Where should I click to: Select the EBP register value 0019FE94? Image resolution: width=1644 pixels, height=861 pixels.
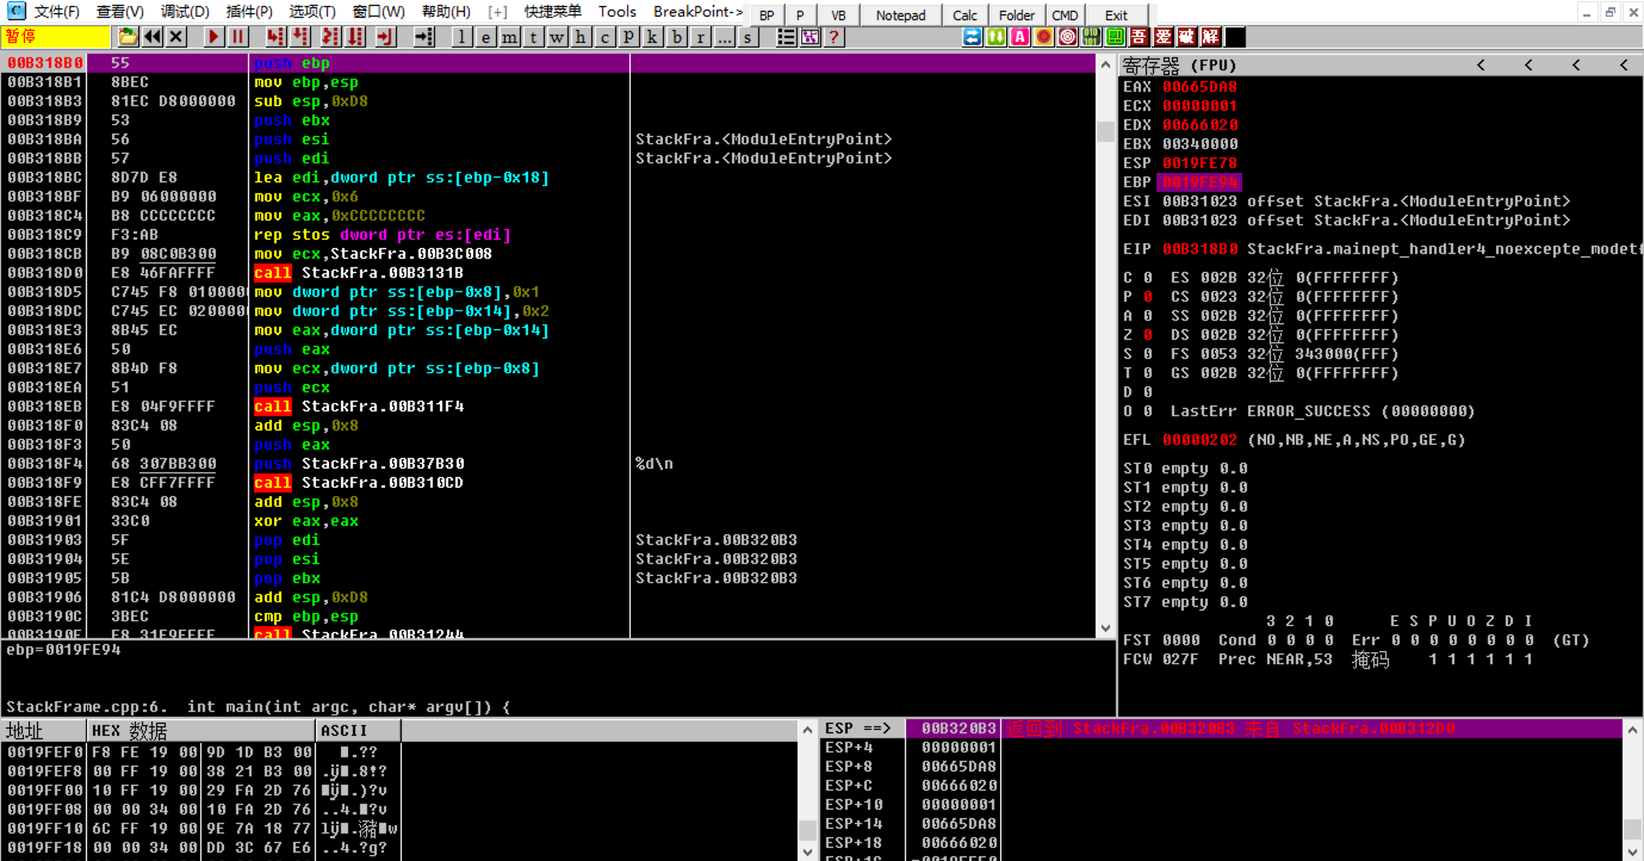click(1199, 182)
